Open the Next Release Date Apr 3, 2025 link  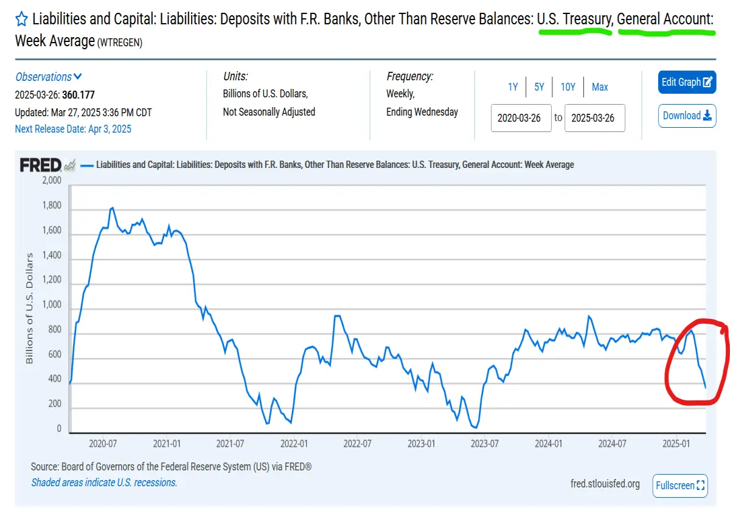[x=73, y=129]
